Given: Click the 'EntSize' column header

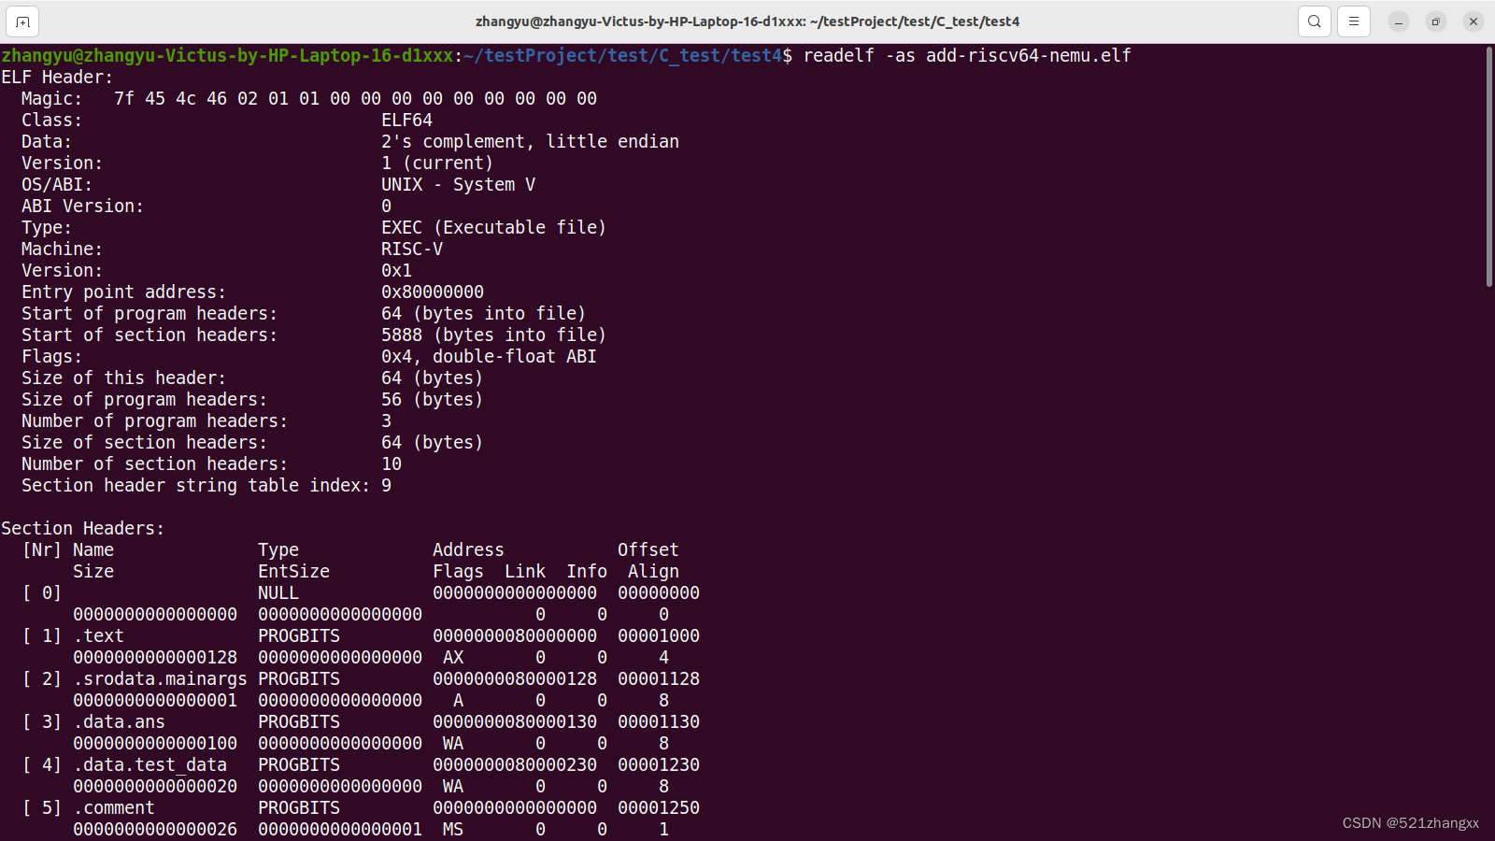Looking at the screenshot, I should click(x=293, y=571).
